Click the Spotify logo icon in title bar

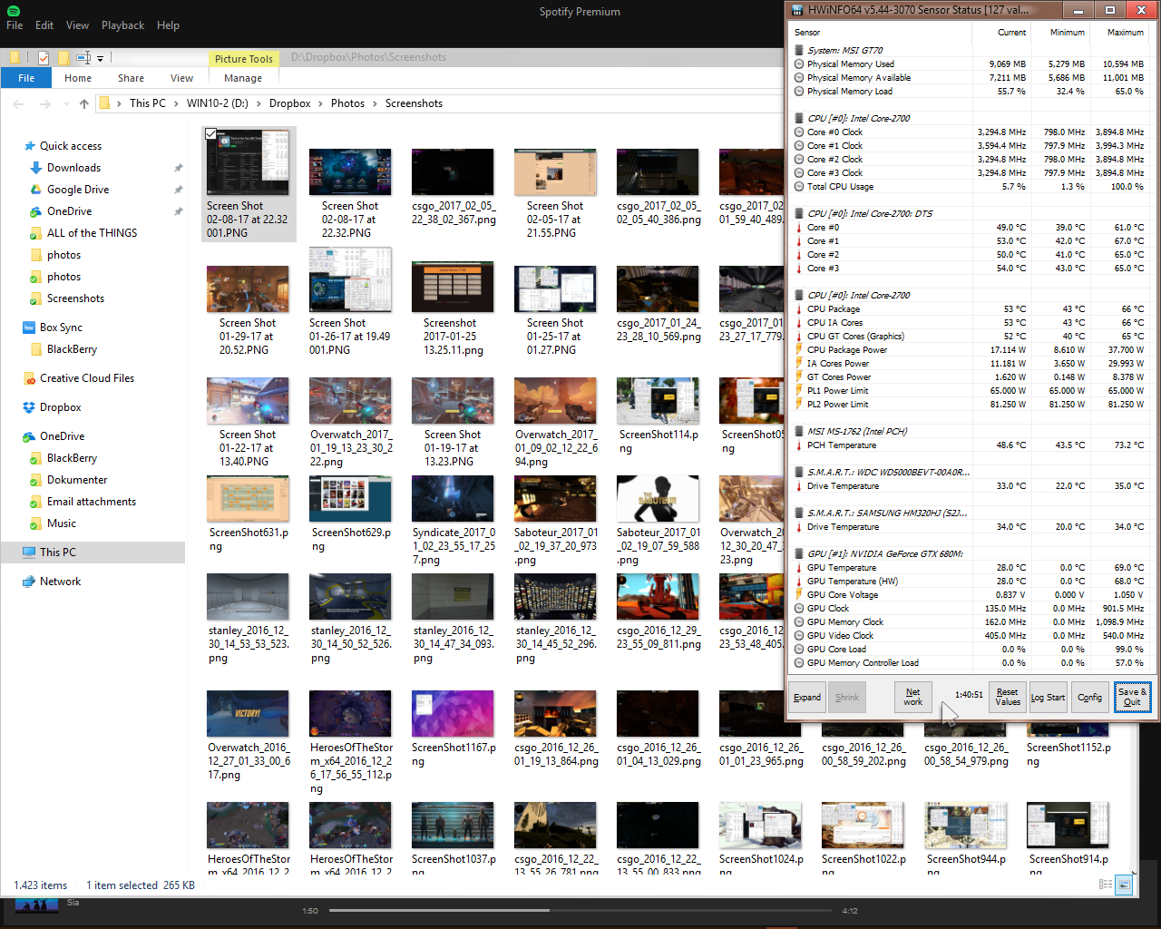(x=13, y=10)
